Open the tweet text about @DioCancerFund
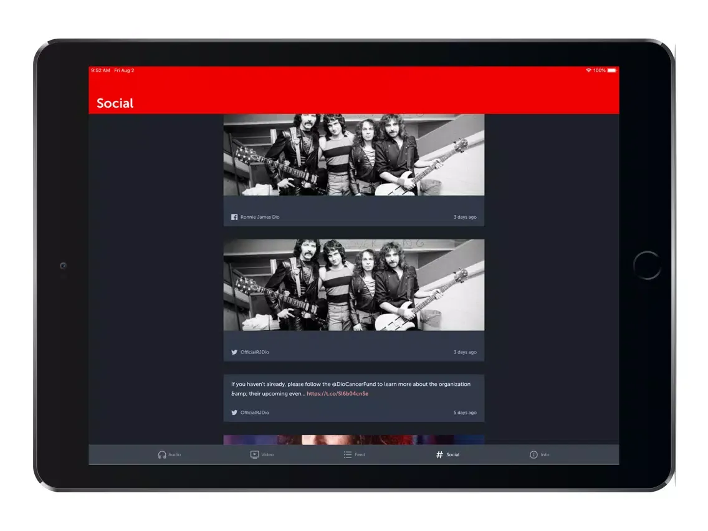This screenshot has height=531, width=708. pos(350,389)
